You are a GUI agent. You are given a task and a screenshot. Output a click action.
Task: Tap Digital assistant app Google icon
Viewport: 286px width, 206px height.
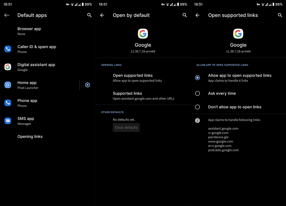click(x=8, y=67)
